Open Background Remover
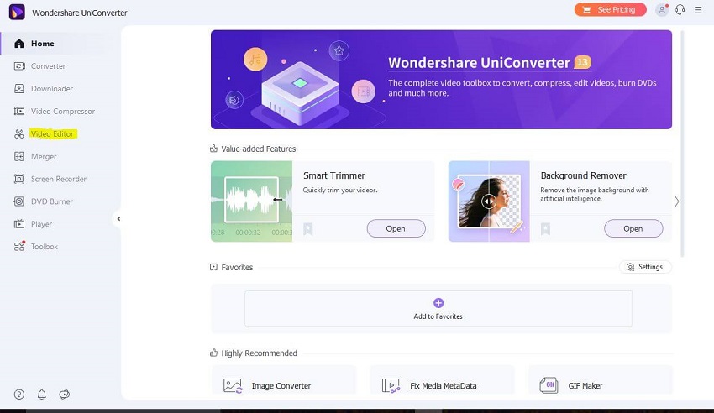 pyautogui.click(x=633, y=228)
